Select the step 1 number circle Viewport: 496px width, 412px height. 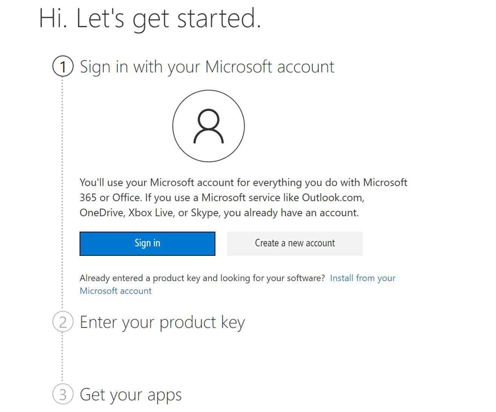(62, 66)
